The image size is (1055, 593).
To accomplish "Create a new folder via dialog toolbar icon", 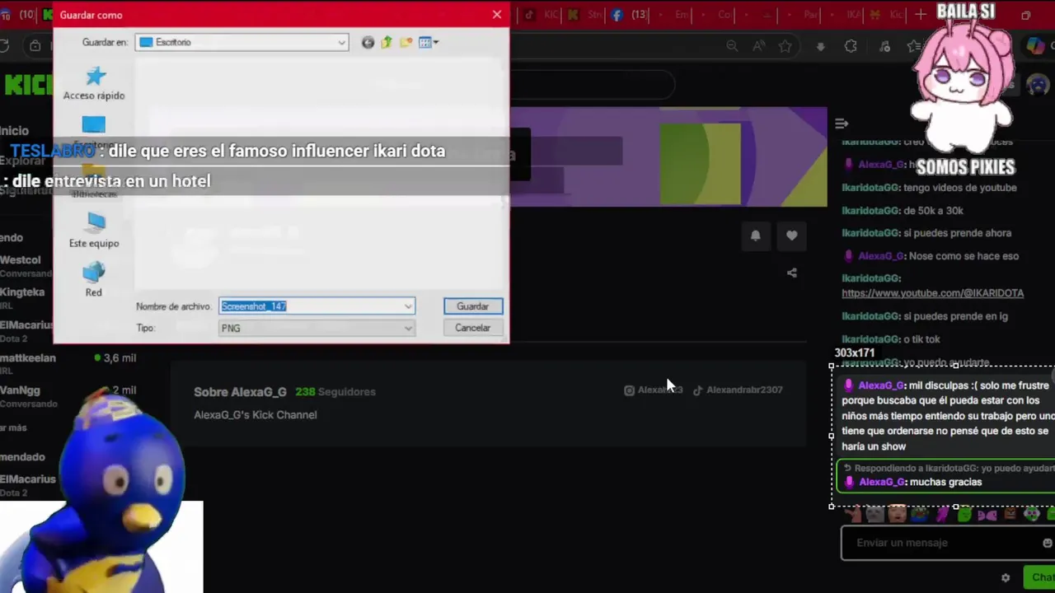I will (406, 42).
